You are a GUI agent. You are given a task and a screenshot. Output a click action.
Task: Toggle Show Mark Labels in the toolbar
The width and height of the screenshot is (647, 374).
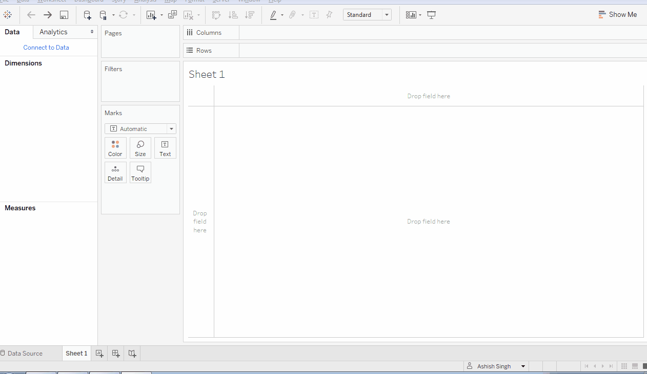point(314,15)
